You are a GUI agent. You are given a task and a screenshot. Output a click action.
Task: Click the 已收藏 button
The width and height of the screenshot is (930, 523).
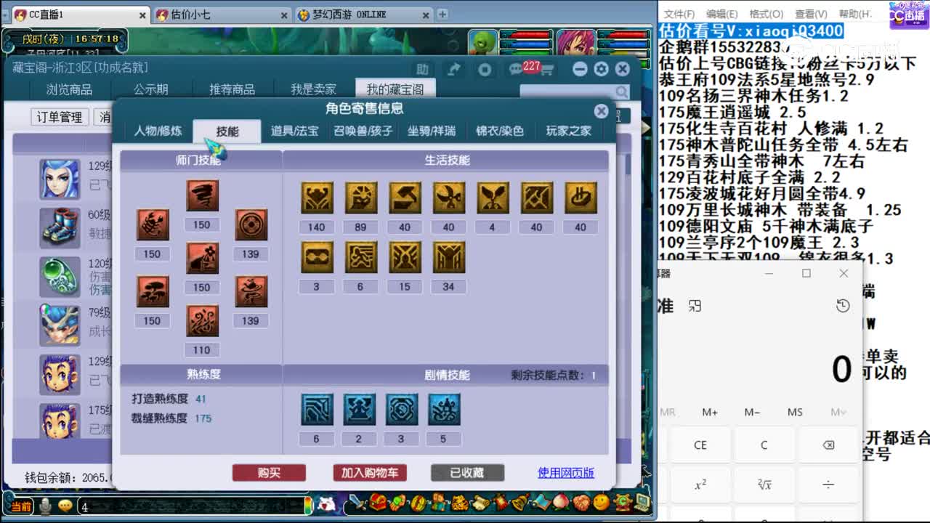pyautogui.click(x=467, y=473)
